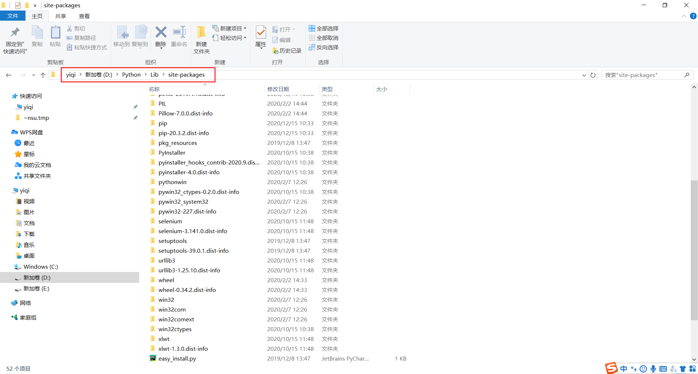Click Invert selection (反向选择)
This screenshot has width=698, height=374.
[x=324, y=47]
